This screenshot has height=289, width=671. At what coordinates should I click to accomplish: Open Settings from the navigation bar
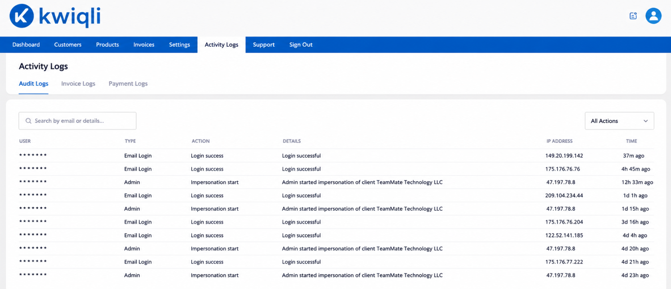[179, 45]
